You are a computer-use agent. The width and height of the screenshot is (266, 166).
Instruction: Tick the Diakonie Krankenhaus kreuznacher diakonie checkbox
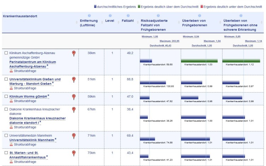tap(6, 109)
